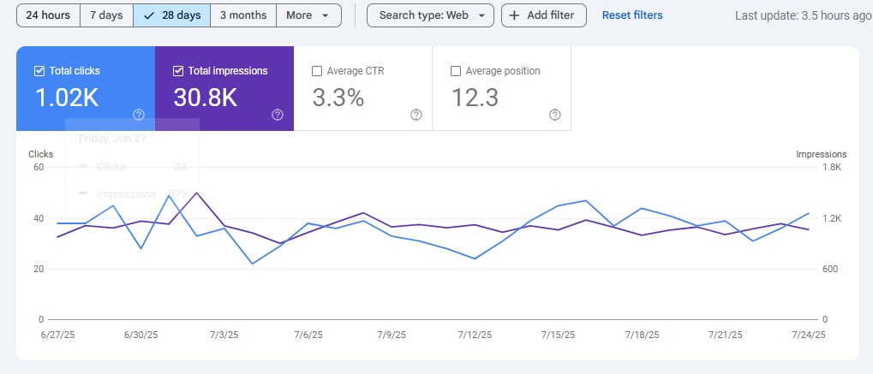Uncheck the Total impressions checkbox
The width and height of the screenshot is (873, 374).
[178, 71]
